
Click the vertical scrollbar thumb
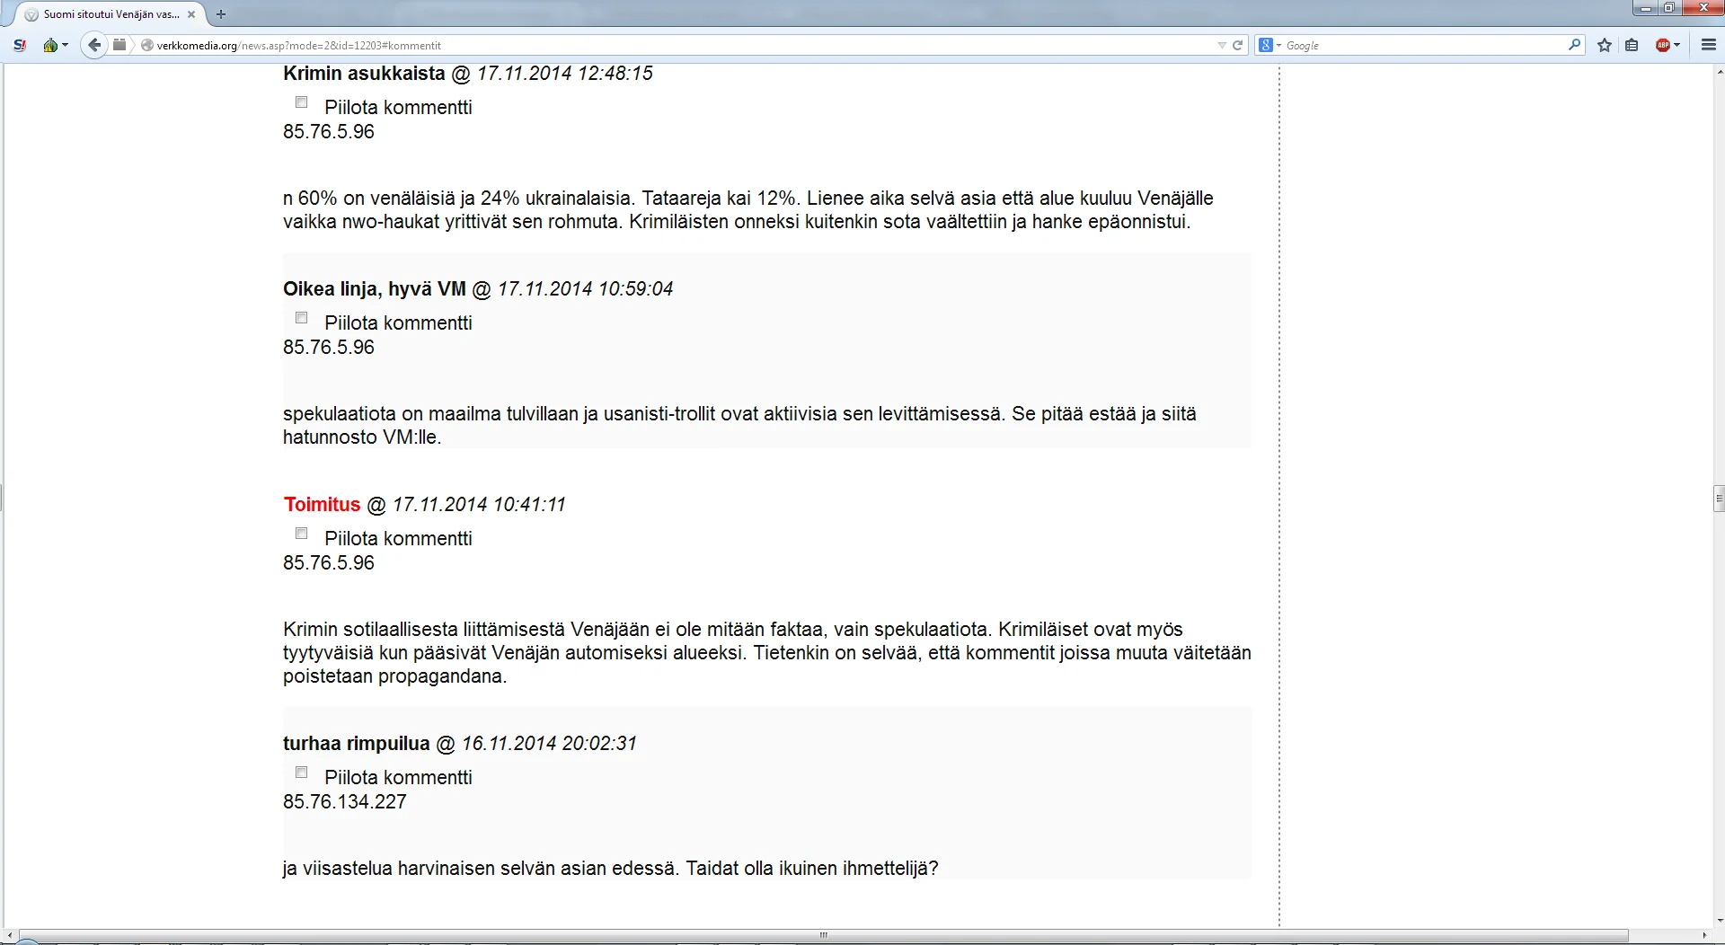1719,498
